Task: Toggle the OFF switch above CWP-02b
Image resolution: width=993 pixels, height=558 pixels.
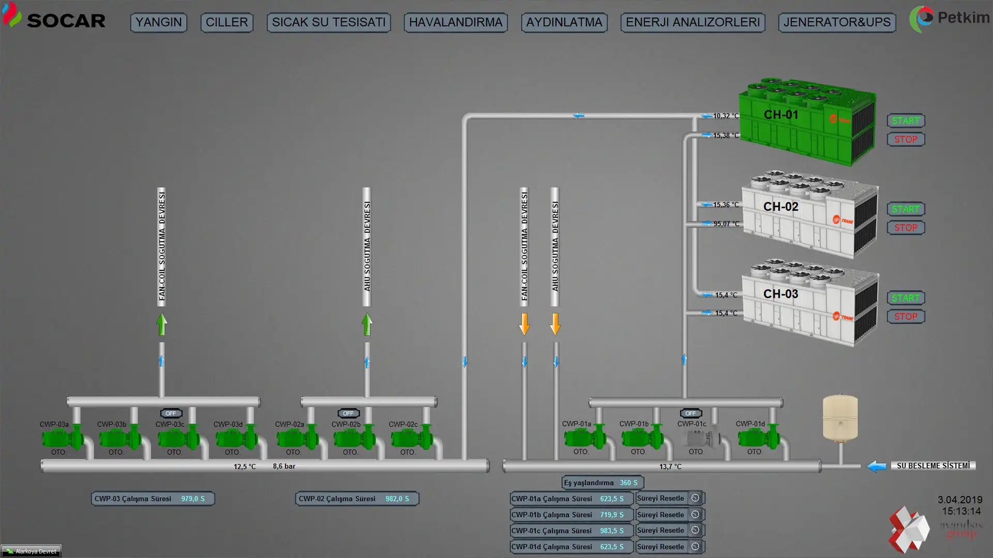Action: coord(348,414)
